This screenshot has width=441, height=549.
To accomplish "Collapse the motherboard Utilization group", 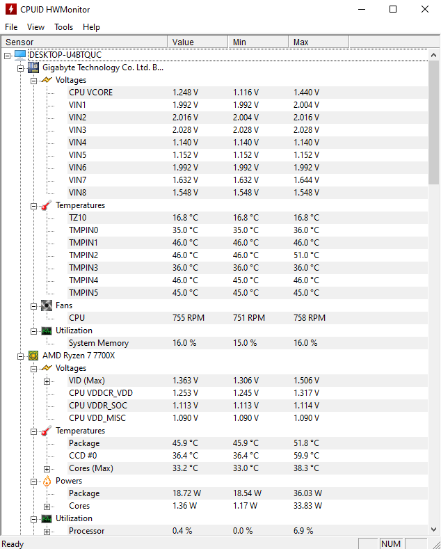I will coord(33,331).
